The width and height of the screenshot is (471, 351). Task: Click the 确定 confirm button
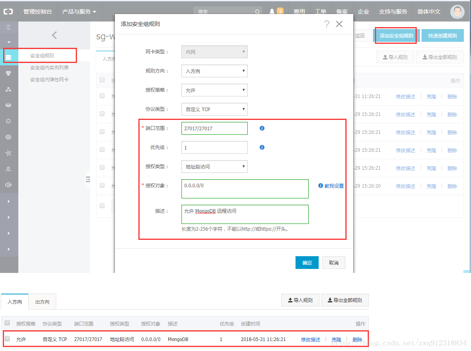(307, 263)
